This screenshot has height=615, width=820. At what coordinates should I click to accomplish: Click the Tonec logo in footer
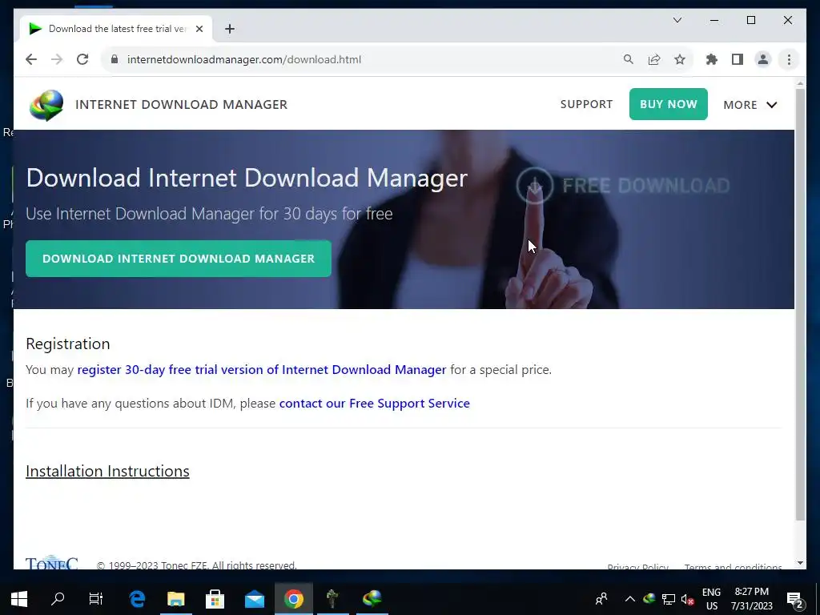[52, 563]
